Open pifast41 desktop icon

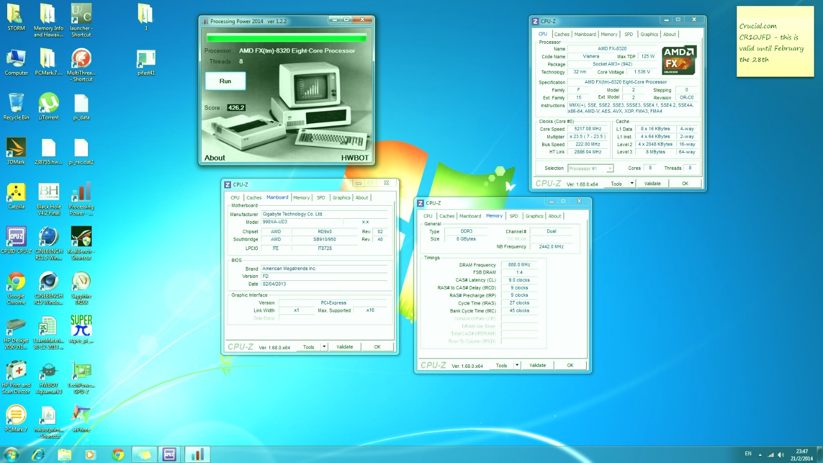tap(146, 62)
